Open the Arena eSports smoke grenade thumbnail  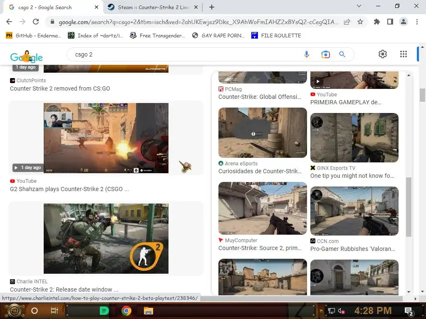[263, 133]
